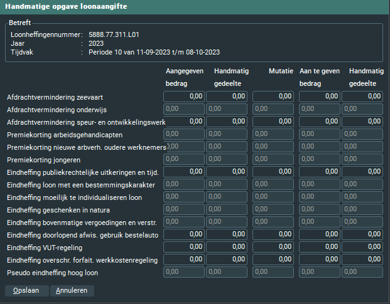The height and width of the screenshot is (304, 390).
Task: Select Aan te geven bedrag for publiekrechtelijke uitkeringen
Action: pos(319,172)
